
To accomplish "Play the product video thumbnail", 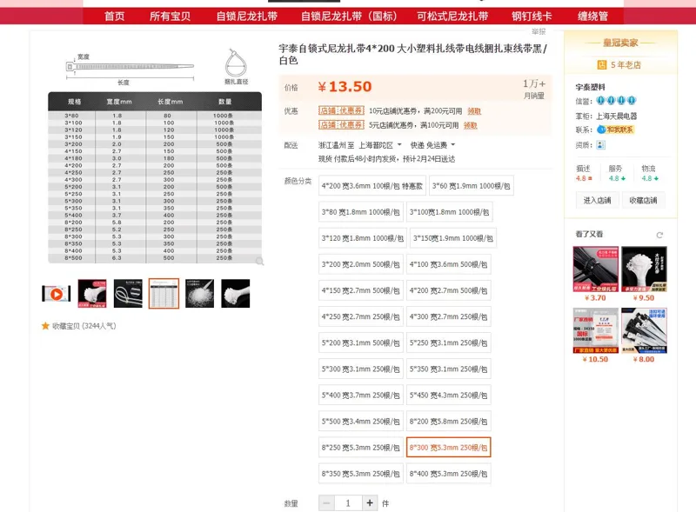I will 56,294.
